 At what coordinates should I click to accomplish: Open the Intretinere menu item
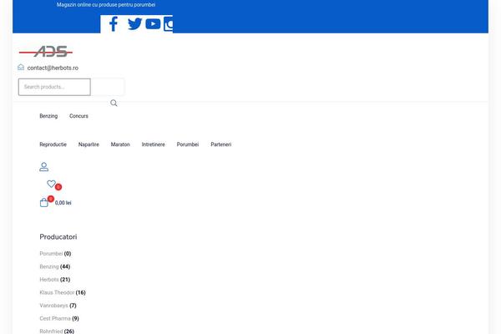click(x=154, y=144)
